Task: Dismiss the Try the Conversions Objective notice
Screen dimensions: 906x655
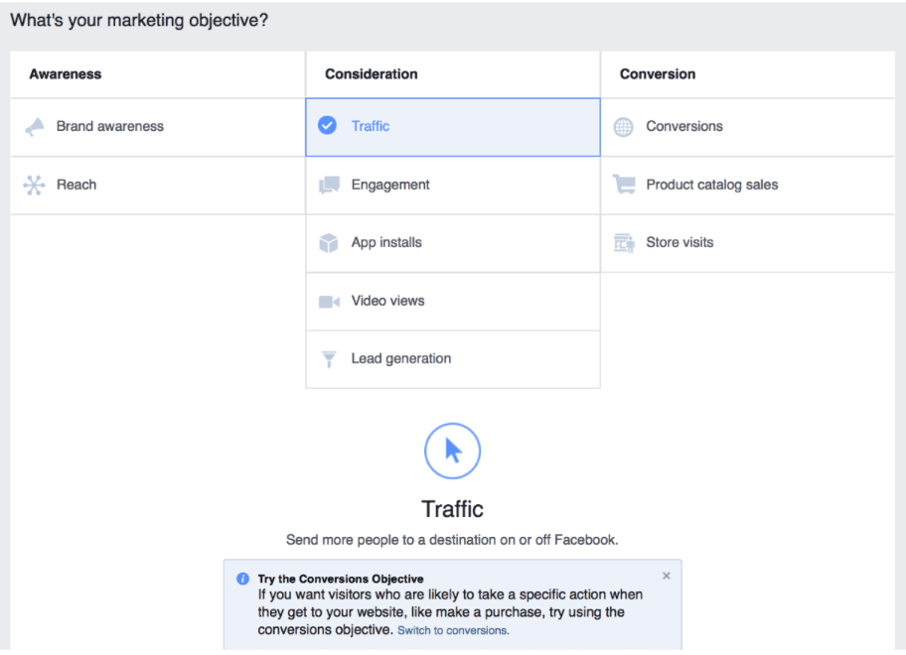Action: click(x=667, y=576)
